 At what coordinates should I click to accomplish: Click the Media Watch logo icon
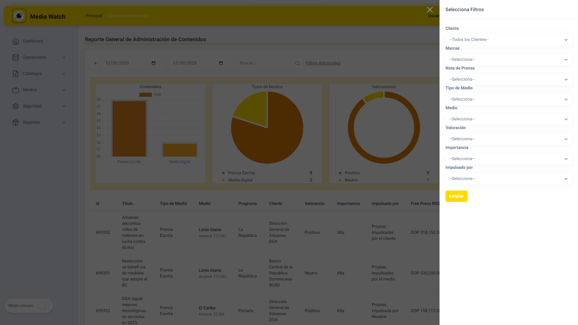click(19, 16)
